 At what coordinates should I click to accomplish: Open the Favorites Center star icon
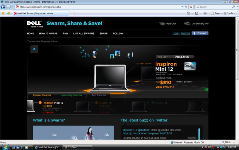(3, 13)
